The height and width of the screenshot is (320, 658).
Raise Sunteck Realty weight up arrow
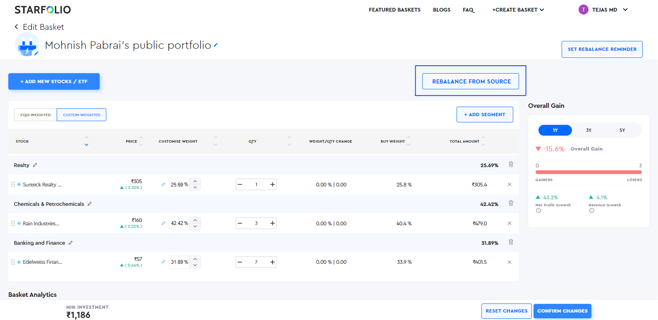point(195,181)
